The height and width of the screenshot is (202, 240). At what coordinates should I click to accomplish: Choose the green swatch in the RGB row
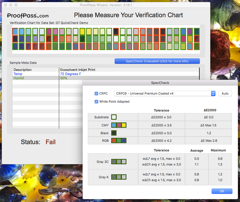click(x=119, y=140)
